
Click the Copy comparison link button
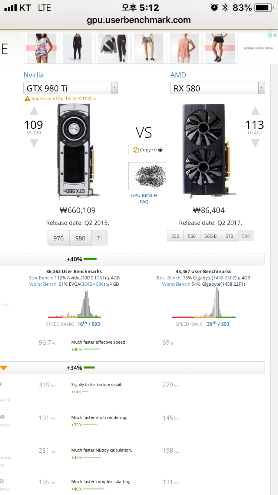coord(148,150)
